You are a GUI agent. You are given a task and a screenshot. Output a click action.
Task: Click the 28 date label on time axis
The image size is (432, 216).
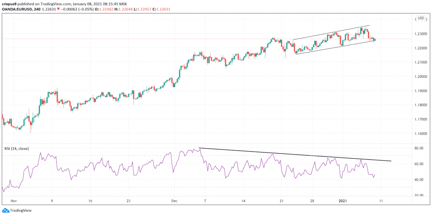tap(312, 201)
